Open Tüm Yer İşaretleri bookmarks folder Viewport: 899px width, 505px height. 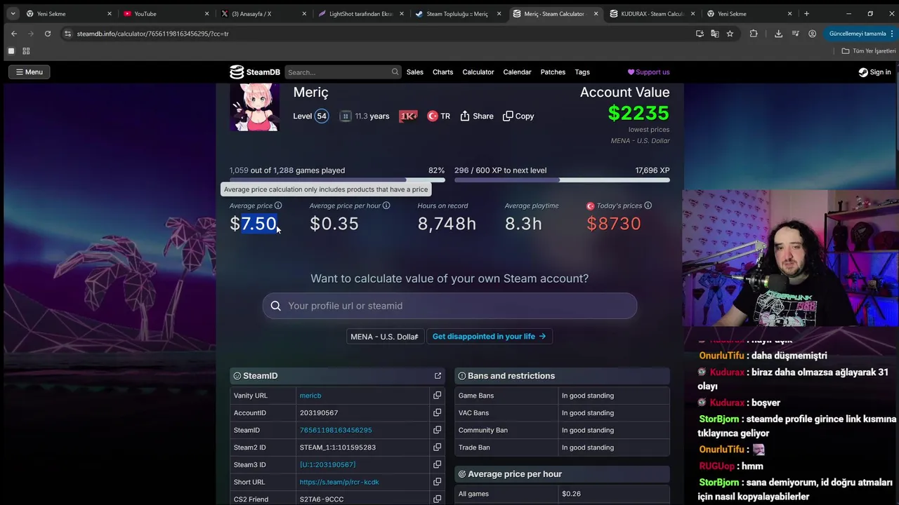pos(869,51)
